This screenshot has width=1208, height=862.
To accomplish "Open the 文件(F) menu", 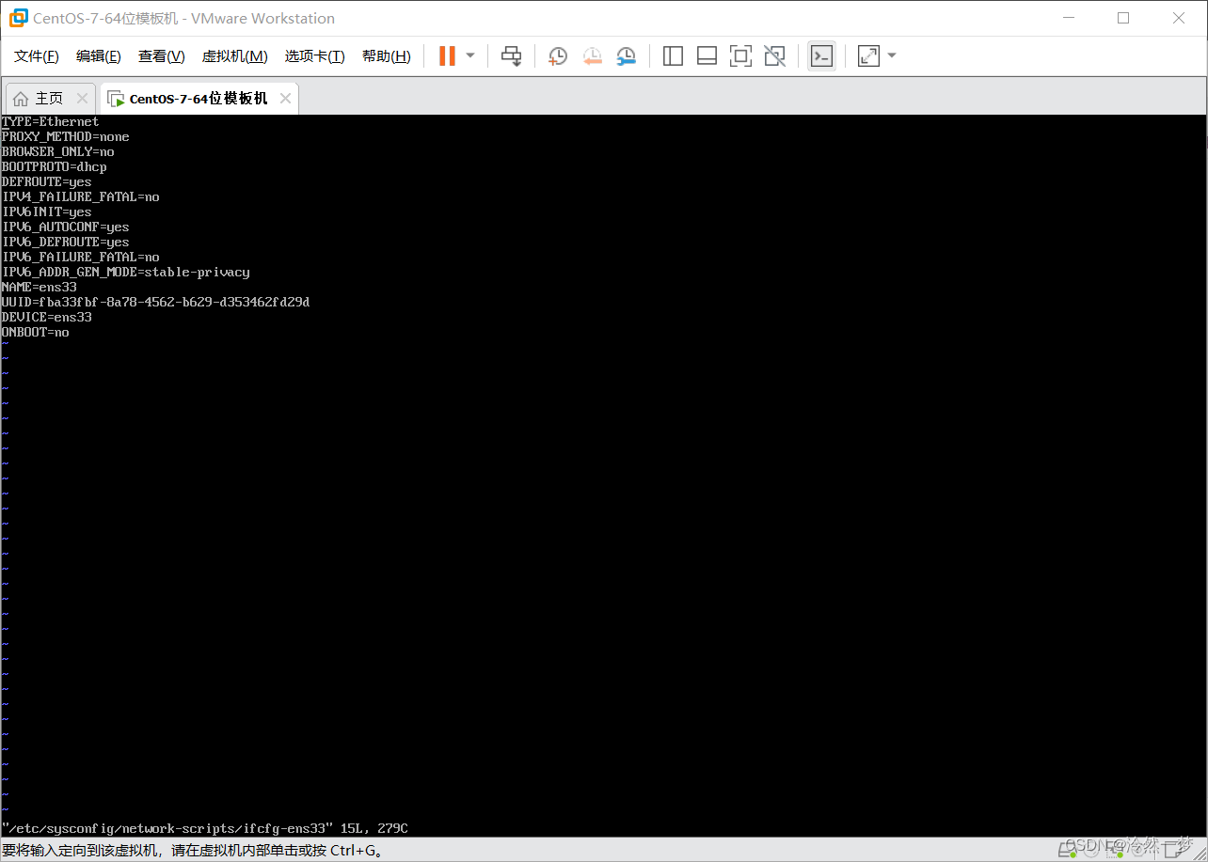I will (x=37, y=56).
